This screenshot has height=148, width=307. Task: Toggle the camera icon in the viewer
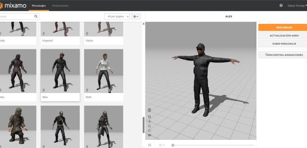pyautogui.click(x=149, y=135)
